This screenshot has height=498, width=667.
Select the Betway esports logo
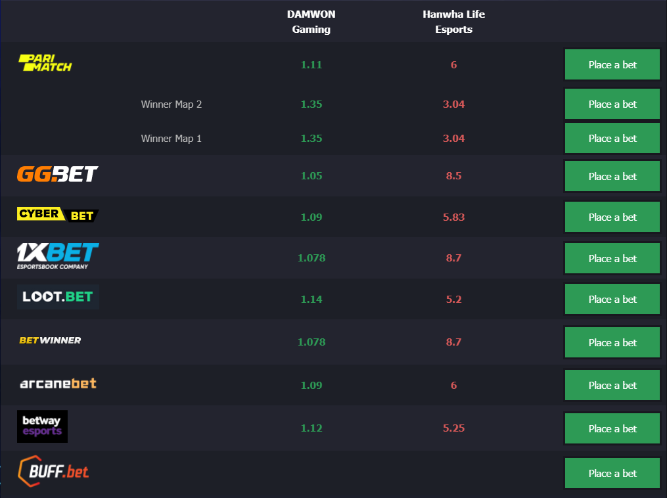coord(42,426)
